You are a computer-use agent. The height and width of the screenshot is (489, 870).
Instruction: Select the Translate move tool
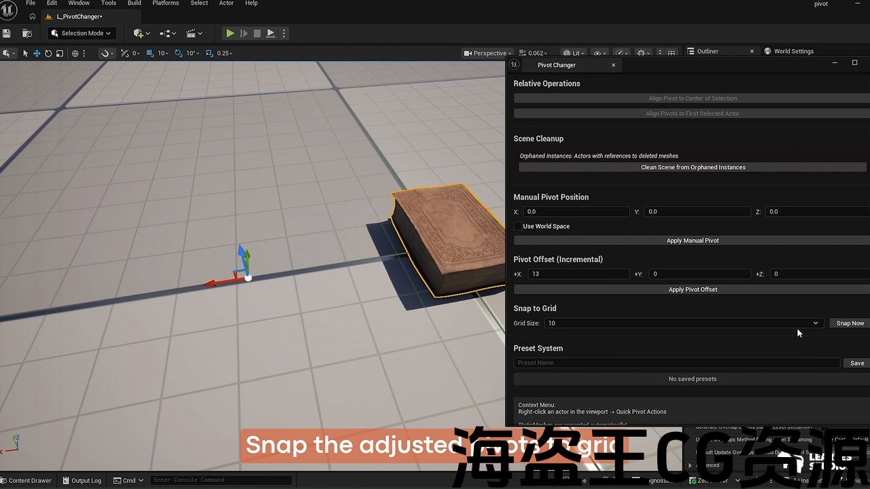coord(37,53)
